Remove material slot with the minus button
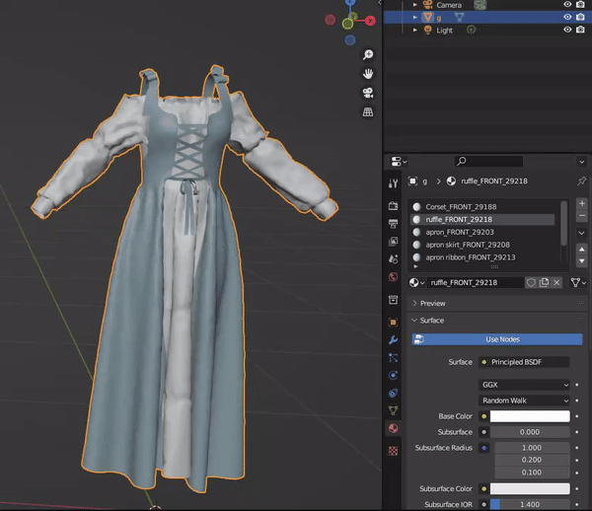 pos(581,216)
